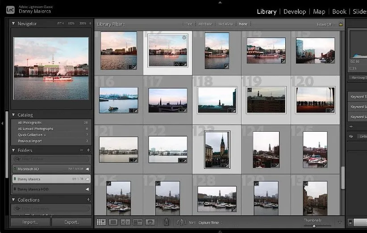Screen dimensions: 367x233
Task: Adjust the Thumbnails size slider
Action: point(314,226)
